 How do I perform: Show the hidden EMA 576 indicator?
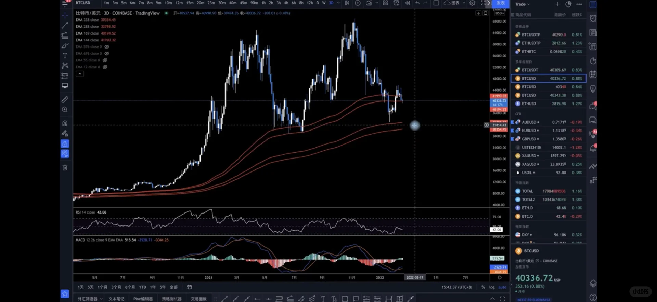pyautogui.click(x=107, y=47)
